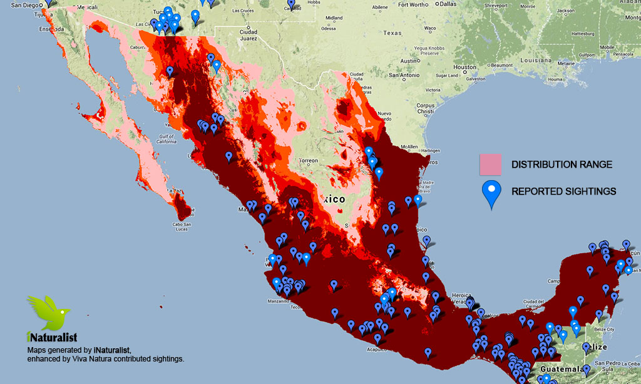Screen dimensions: 641x384
Task: Click the Abilene city label
Action: pyautogui.click(x=380, y=8)
